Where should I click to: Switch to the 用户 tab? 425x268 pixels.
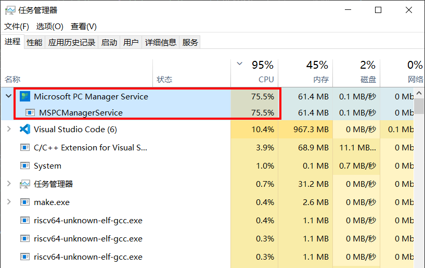[131, 42]
